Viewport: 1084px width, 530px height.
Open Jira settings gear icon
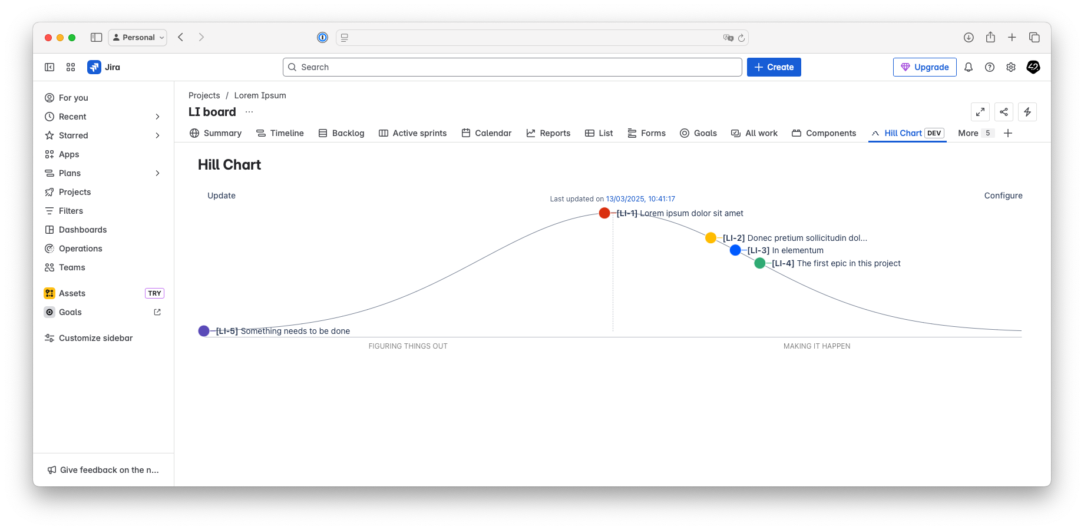pos(1011,67)
